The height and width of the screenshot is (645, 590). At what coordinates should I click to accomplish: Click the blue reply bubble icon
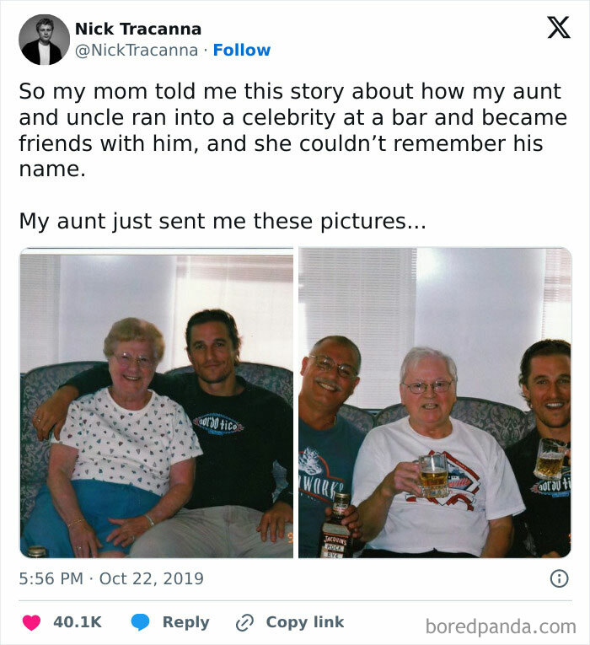tap(140, 622)
